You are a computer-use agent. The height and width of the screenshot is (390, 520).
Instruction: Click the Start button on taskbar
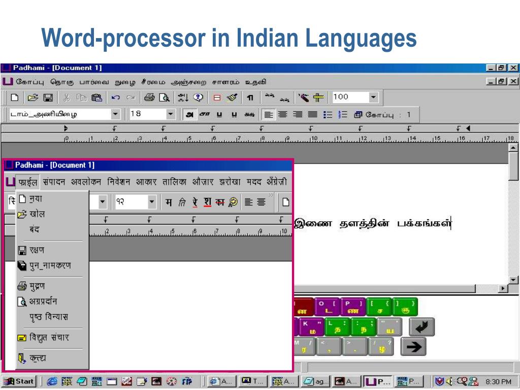tap(20, 381)
